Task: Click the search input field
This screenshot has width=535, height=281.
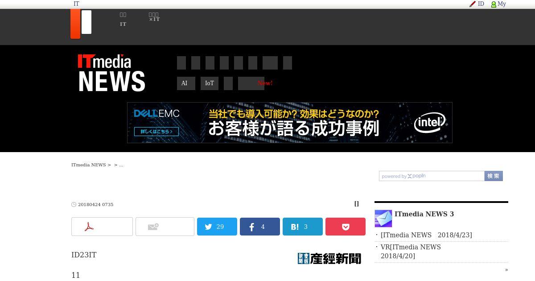Action: coord(432,176)
